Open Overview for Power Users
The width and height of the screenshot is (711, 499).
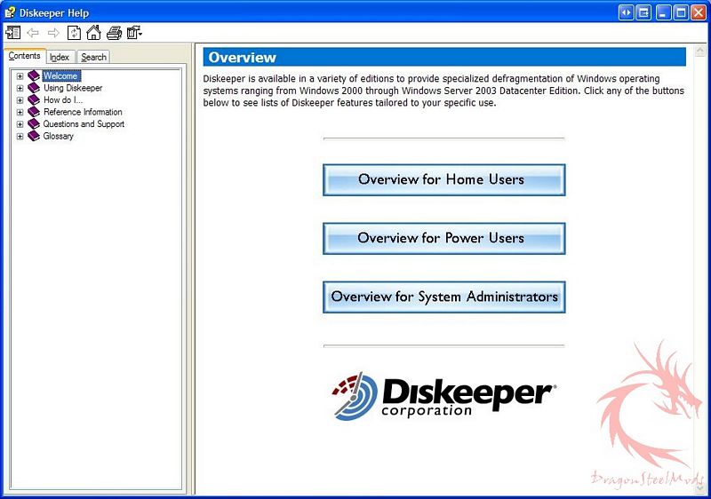pos(443,238)
